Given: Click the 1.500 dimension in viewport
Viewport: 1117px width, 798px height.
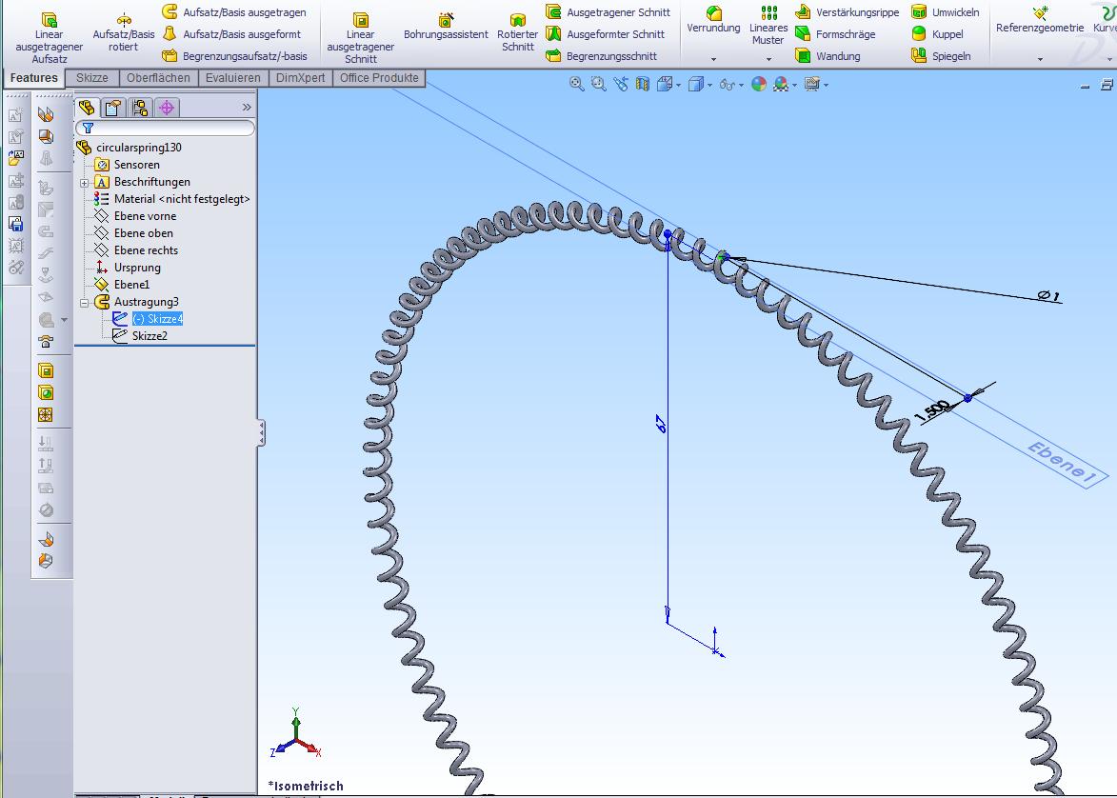Looking at the screenshot, I should pos(931,411).
